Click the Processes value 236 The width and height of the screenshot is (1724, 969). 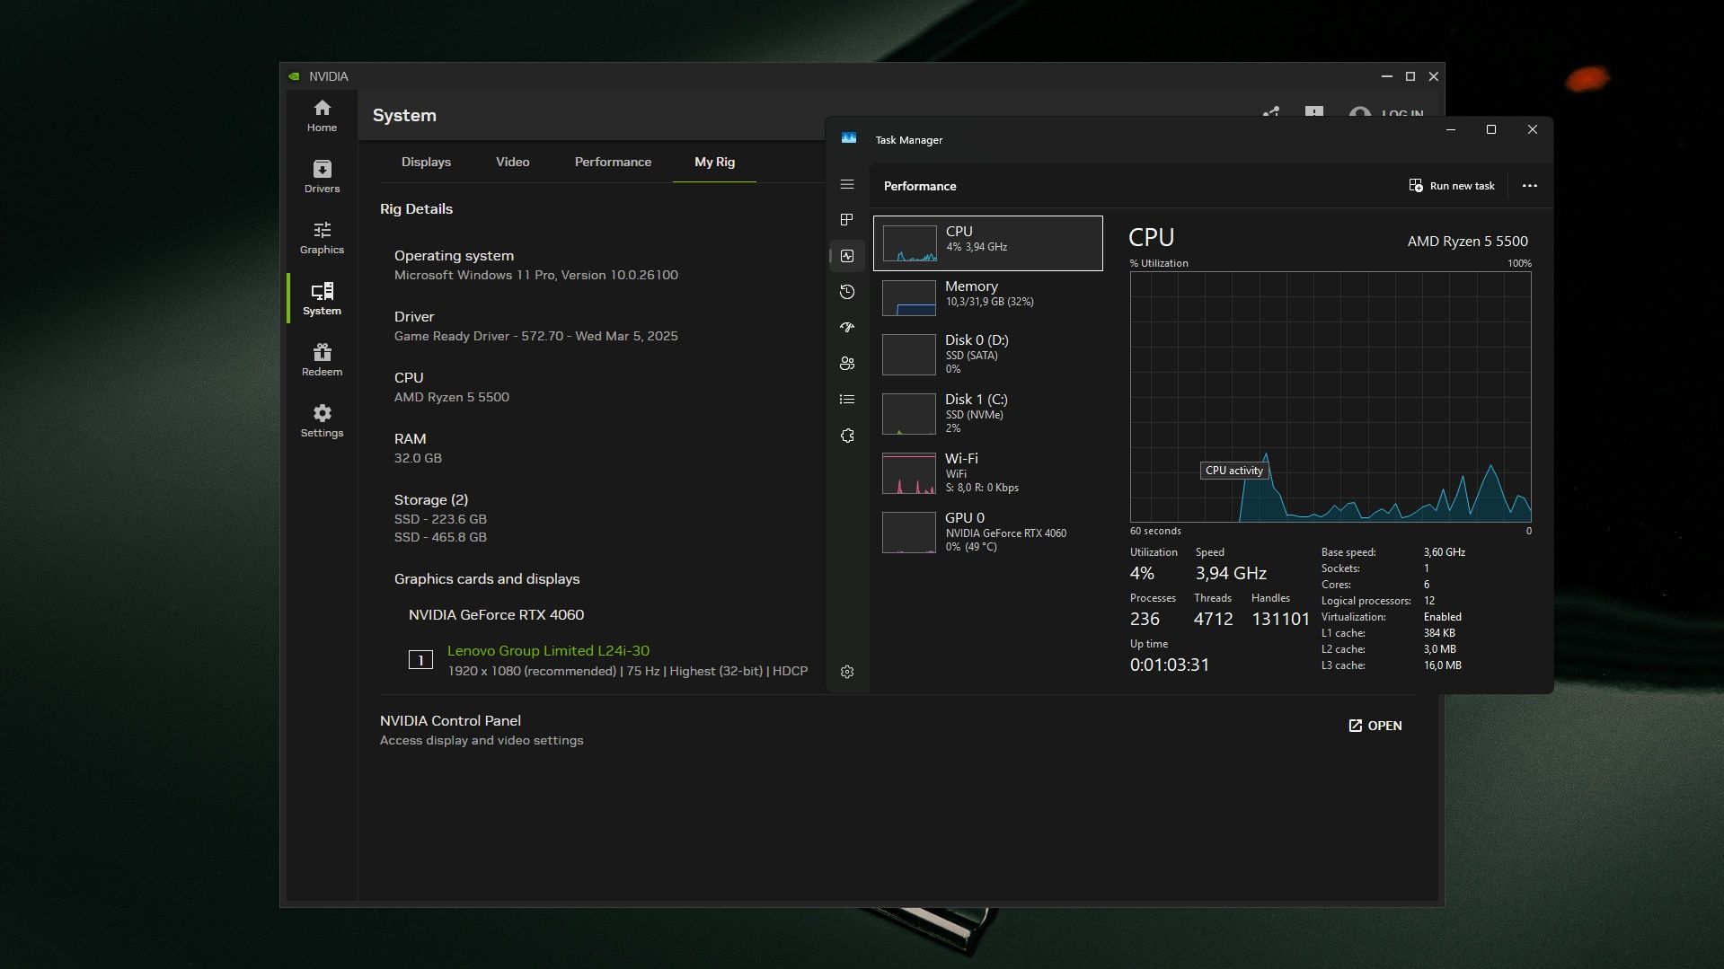[1145, 619]
